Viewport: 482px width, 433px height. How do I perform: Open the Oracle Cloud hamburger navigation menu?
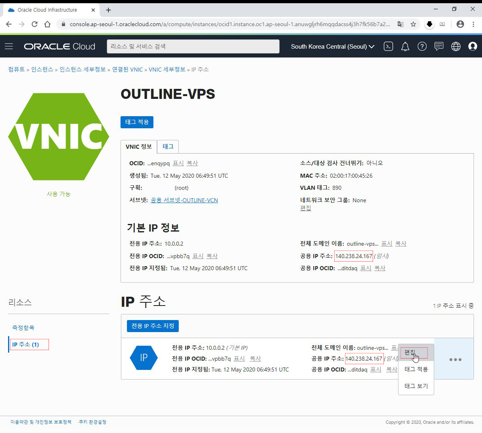9,47
